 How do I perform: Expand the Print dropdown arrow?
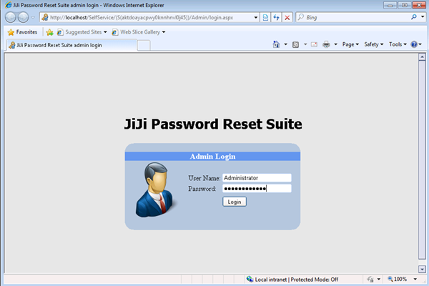click(336, 44)
